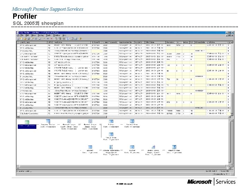Open the Help menu

tap(64, 35)
